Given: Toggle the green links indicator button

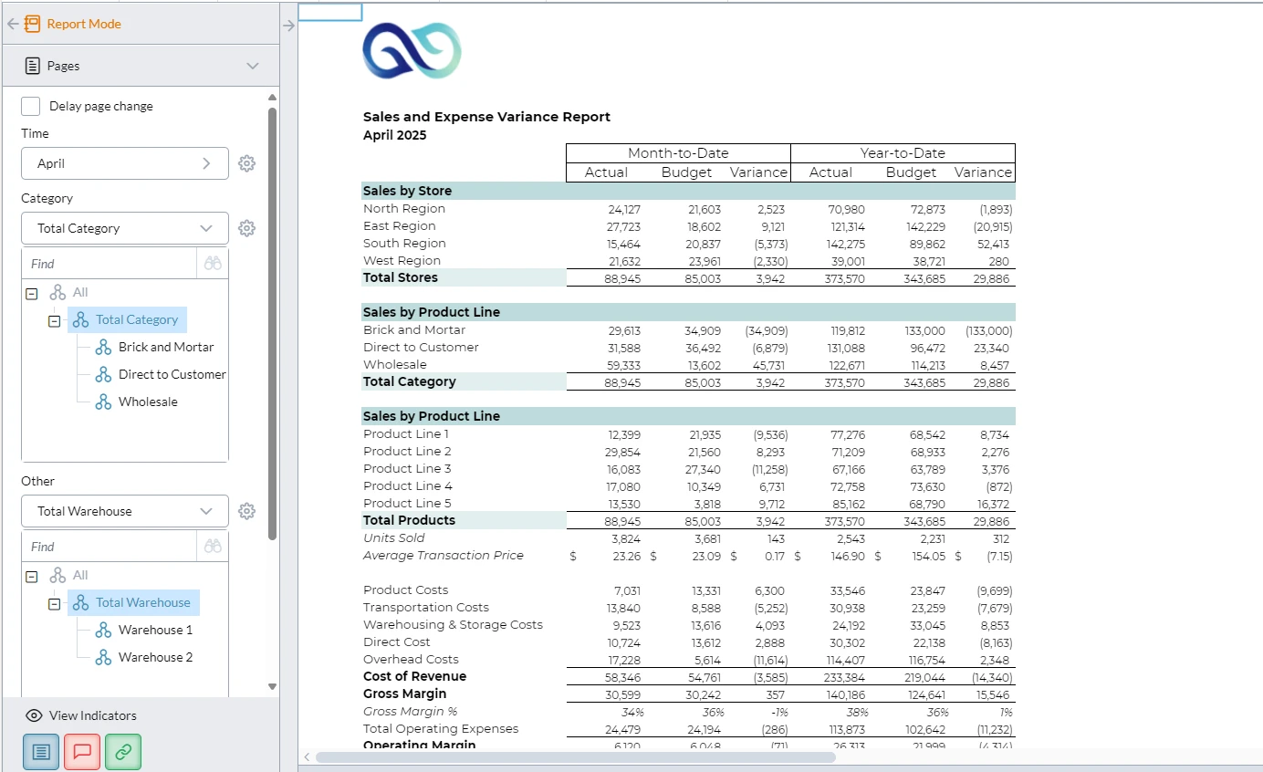Looking at the screenshot, I should [123, 752].
